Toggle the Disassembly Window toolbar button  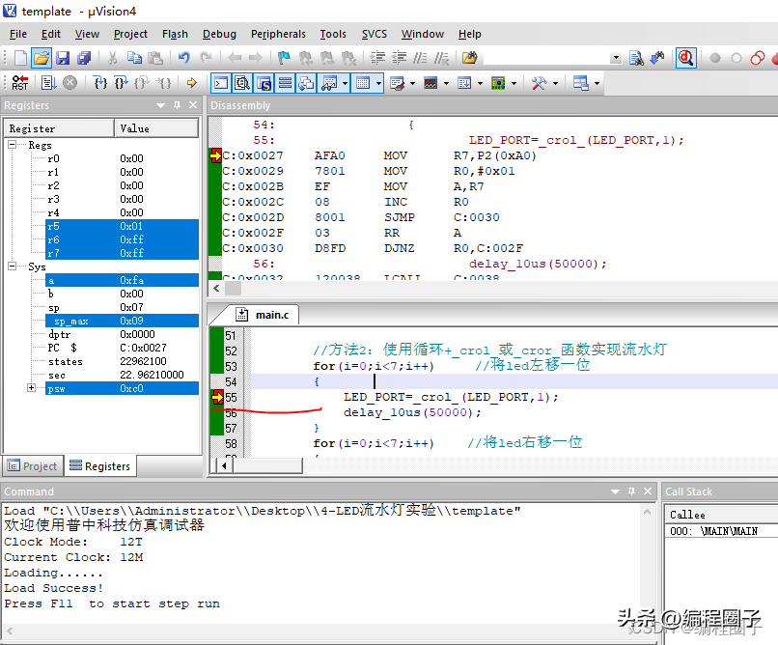[242, 83]
